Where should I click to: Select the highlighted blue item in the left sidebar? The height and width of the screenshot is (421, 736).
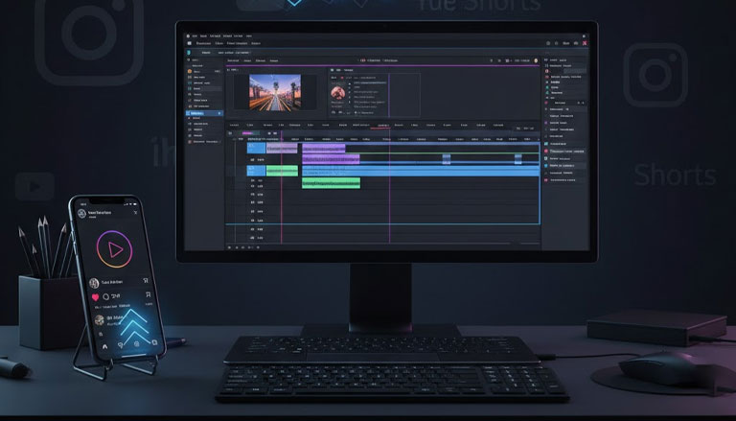(x=198, y=113)
